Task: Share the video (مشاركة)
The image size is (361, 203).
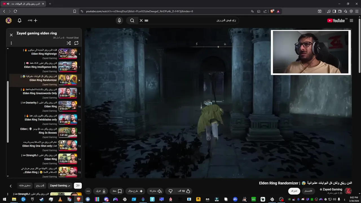Action: tap(155, 191)
